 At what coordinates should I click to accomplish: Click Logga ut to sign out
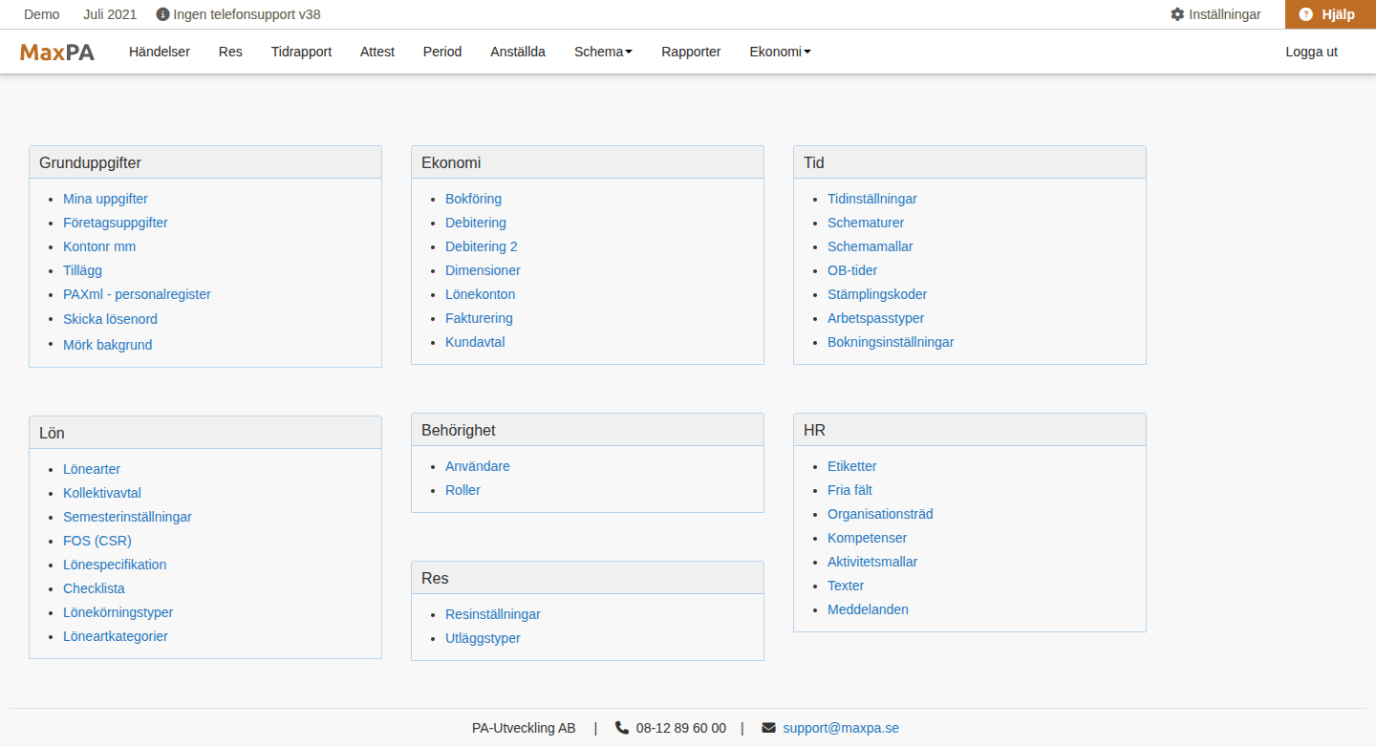coord(1311,52)
